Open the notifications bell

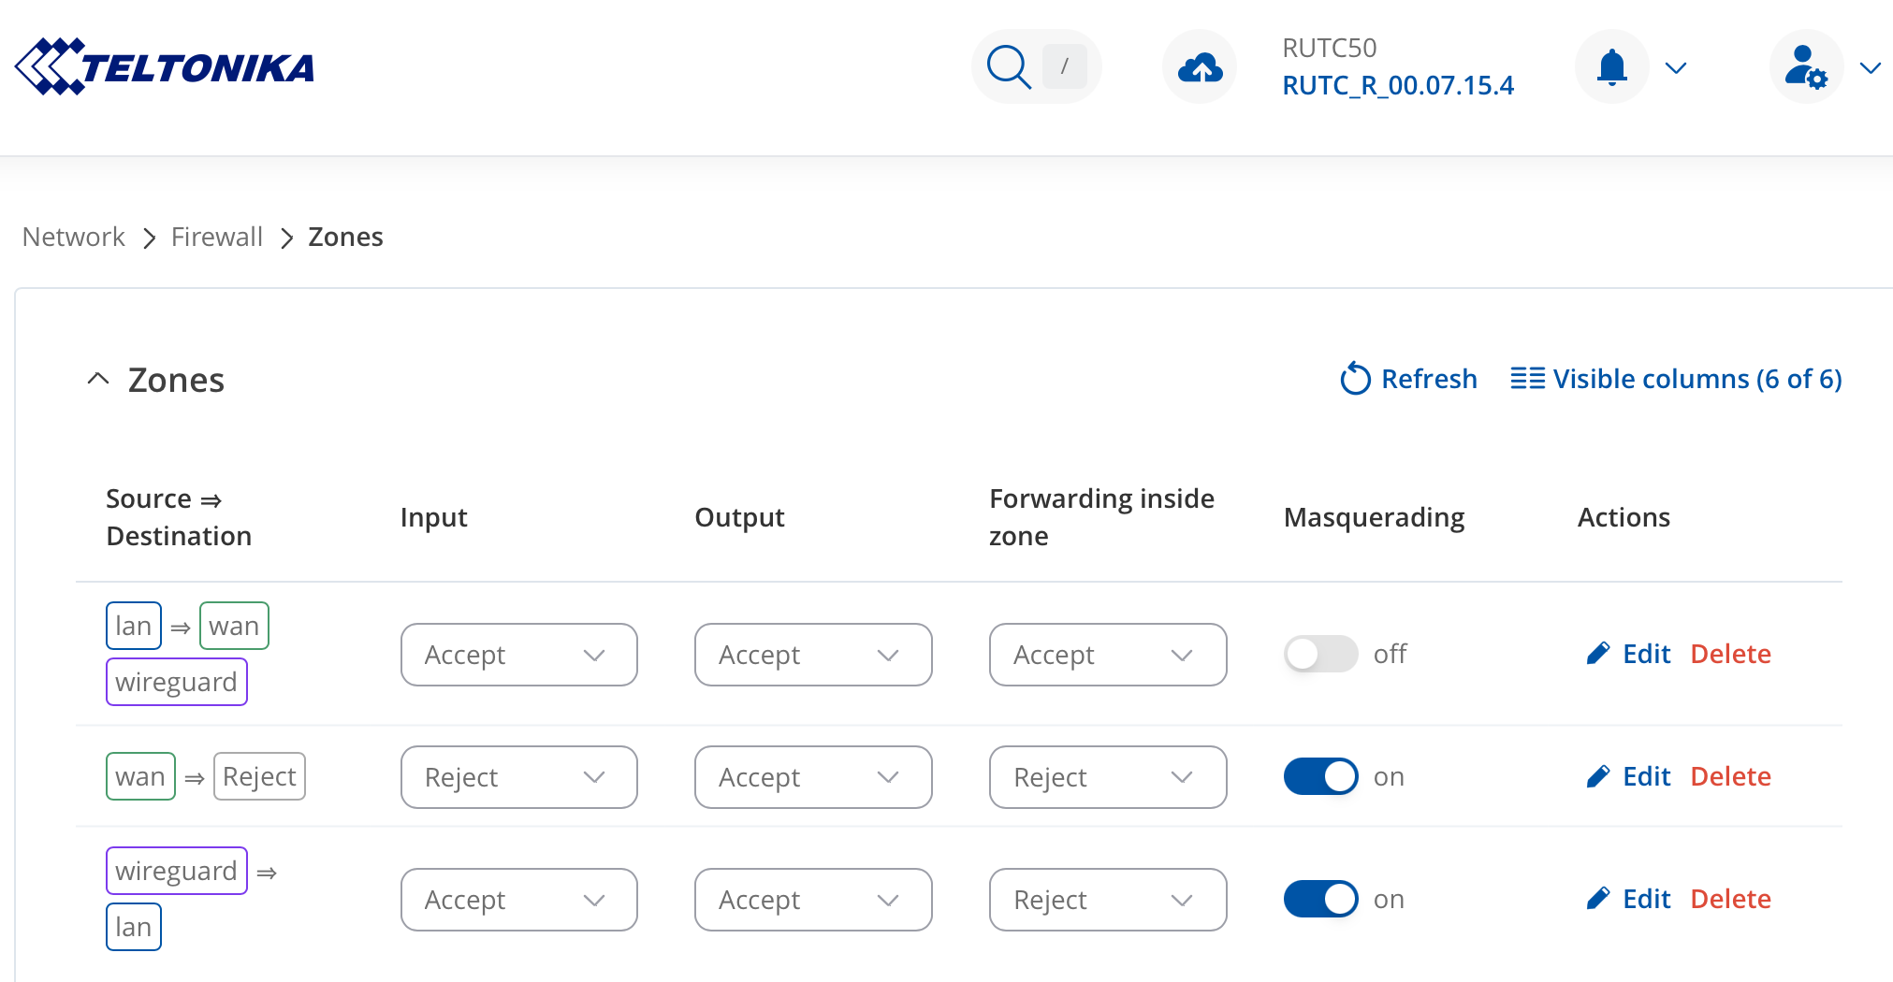(1611, 66)
